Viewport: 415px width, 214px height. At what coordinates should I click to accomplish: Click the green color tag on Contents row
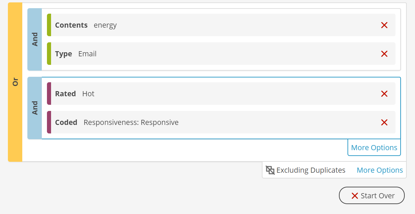(x=49, y=25)
